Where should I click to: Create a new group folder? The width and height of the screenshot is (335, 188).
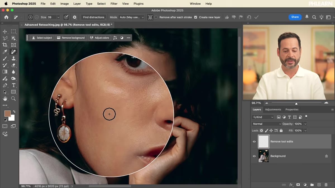(x=312, y=185)
